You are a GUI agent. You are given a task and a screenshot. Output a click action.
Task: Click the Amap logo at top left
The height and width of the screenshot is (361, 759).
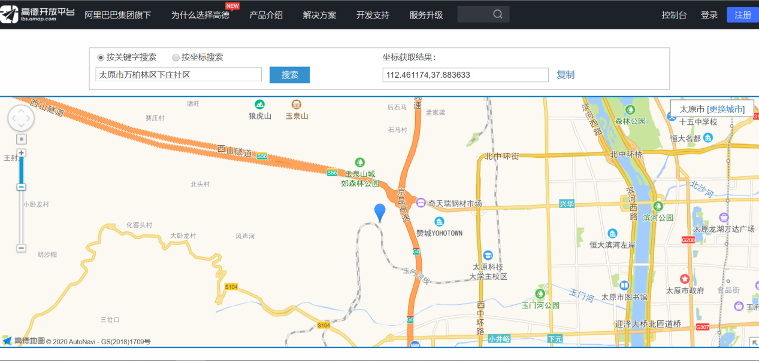click(x=37, y=14)
